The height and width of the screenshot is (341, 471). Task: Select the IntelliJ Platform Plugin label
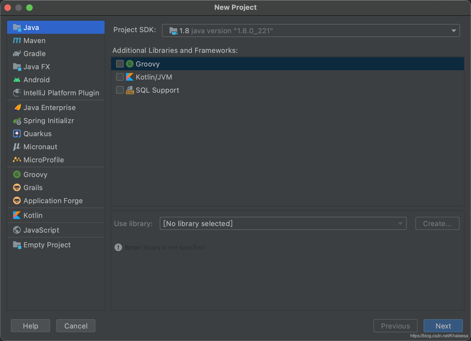coord(61,93)
